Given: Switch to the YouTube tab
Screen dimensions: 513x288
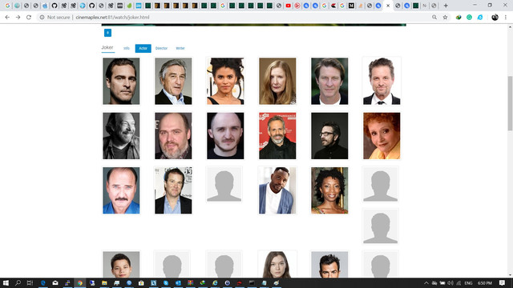Looking at the screenshot, I should click(288, 6).
